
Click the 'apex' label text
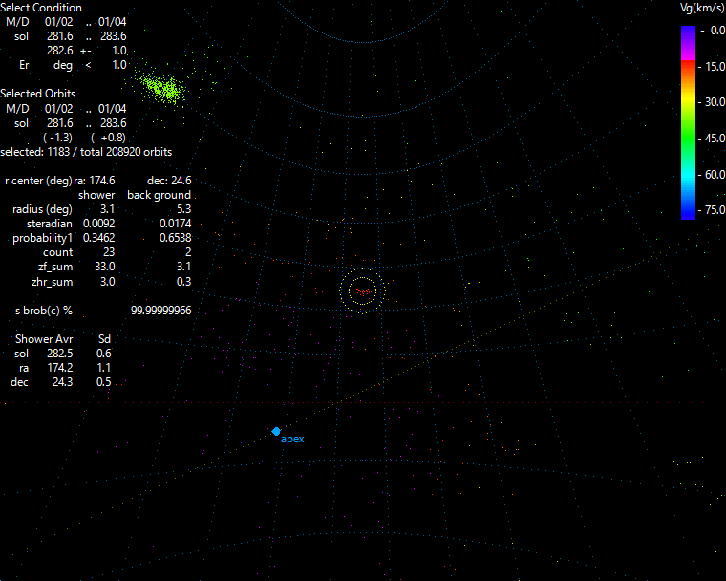(292, 440)
